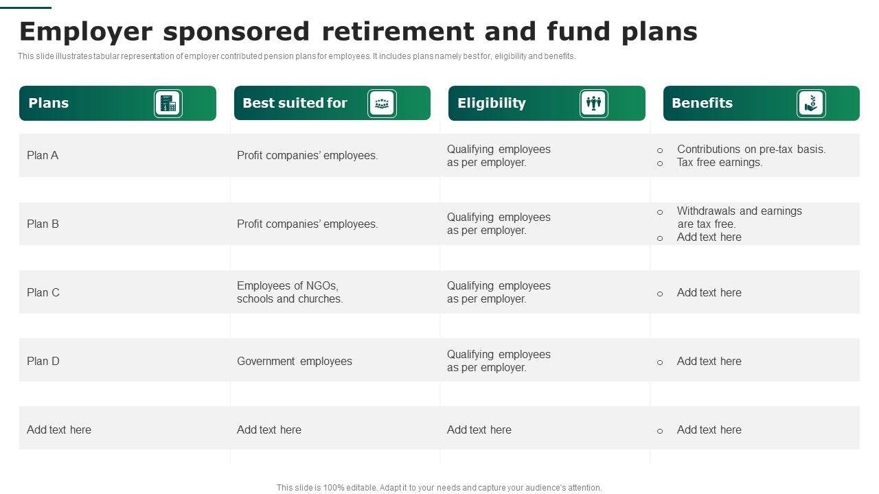Select the Tax free earnings bullet

(720, 163)
